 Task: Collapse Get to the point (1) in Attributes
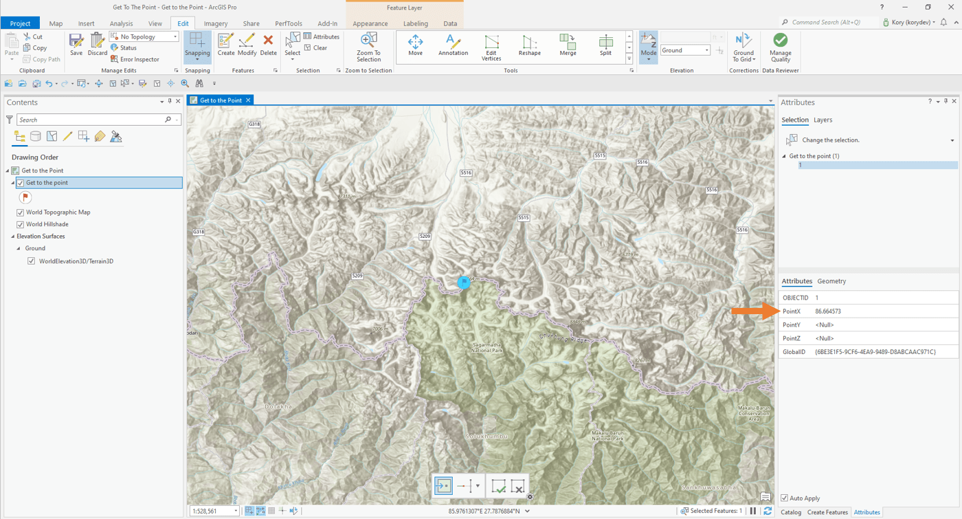click(x=785, y=156)
